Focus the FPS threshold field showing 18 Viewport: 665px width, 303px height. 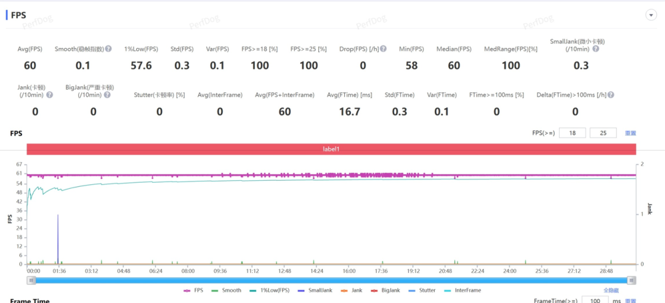click(x=573, y=133)
